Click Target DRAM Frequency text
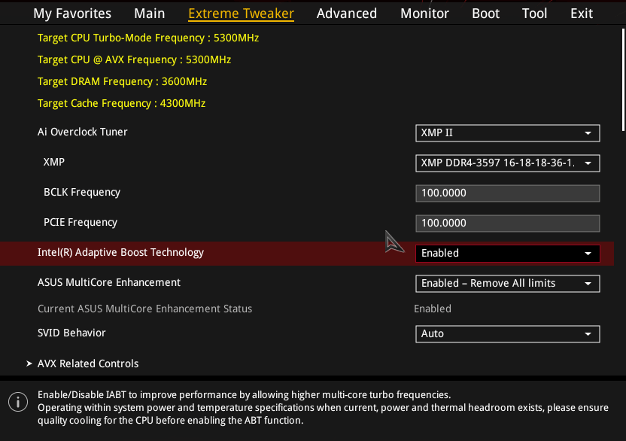This screenshot has height=441, width=626. coord(122,81)
